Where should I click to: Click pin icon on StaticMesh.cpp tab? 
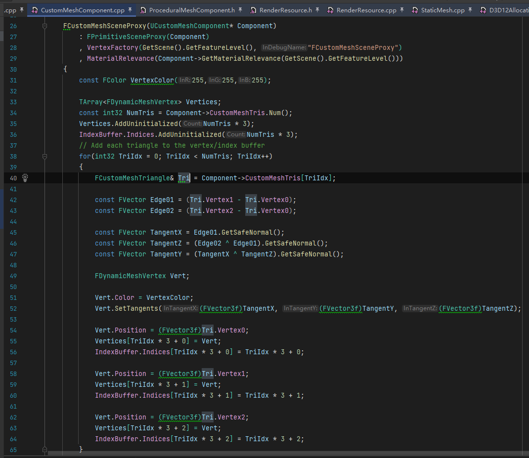coord(470,10)
